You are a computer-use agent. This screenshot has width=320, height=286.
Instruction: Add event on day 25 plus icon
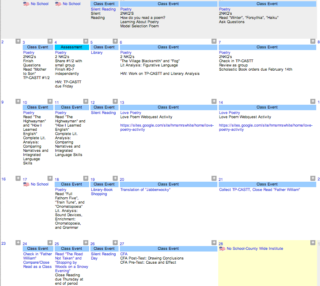pos(86,243)
